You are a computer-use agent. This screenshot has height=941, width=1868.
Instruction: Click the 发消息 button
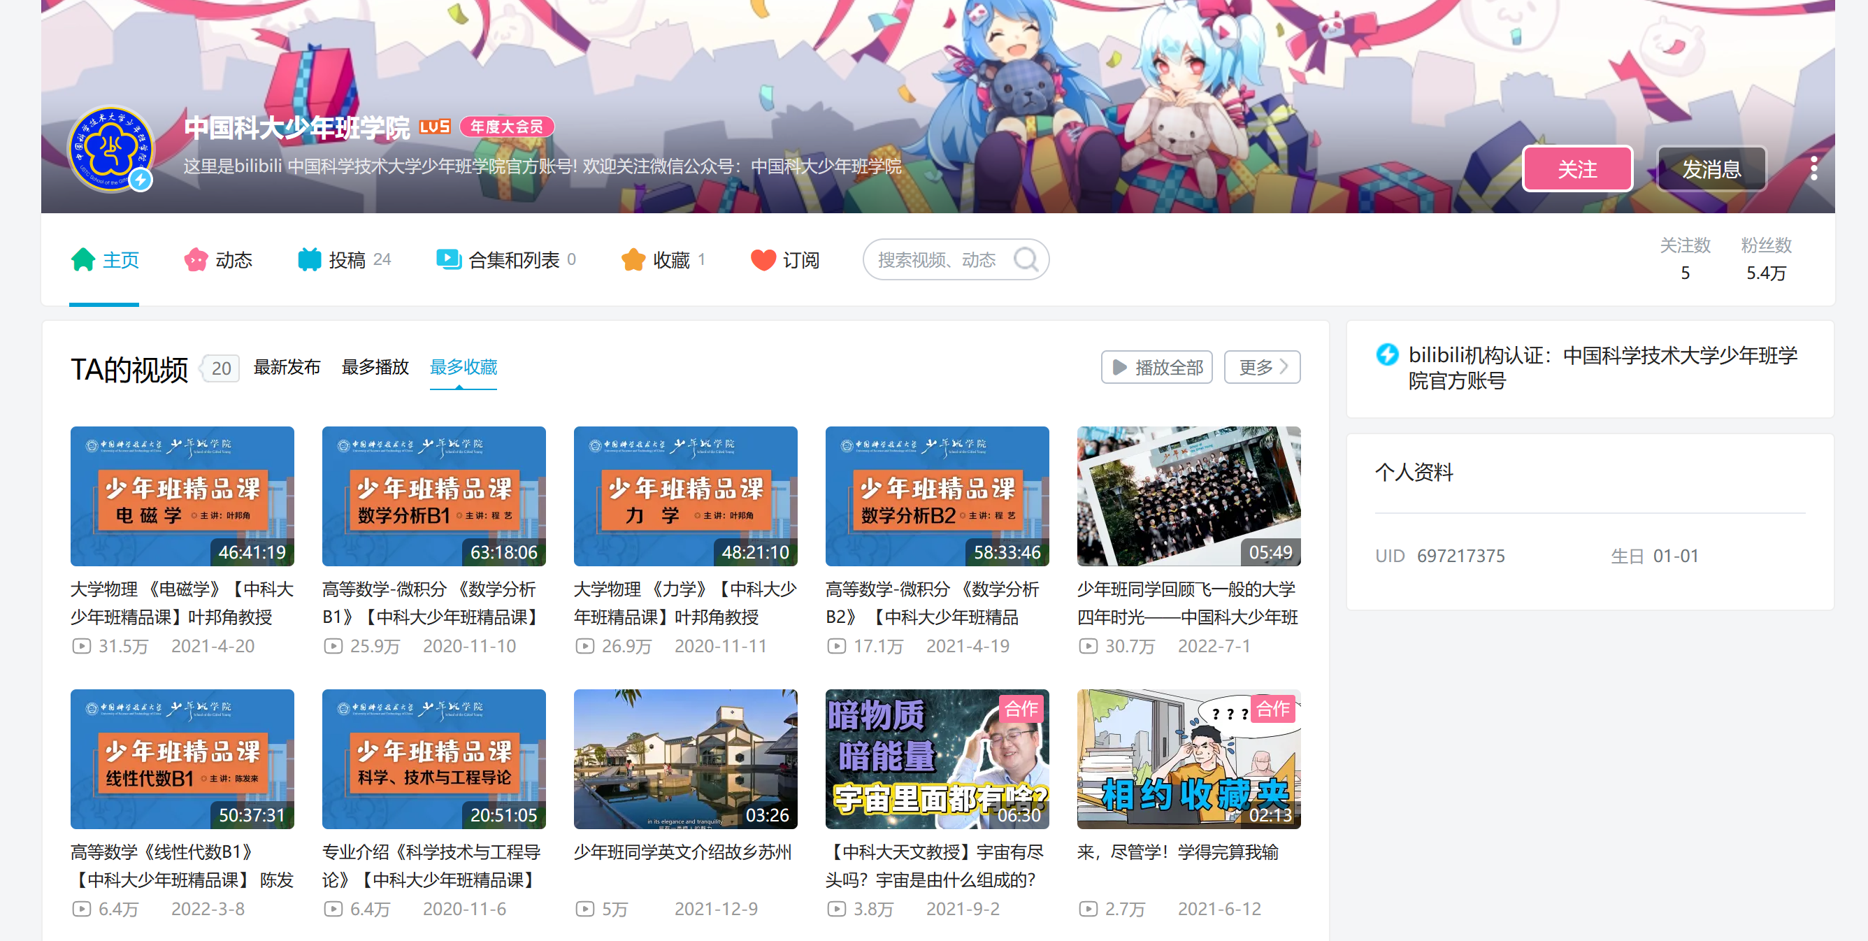coord(1711,168)
